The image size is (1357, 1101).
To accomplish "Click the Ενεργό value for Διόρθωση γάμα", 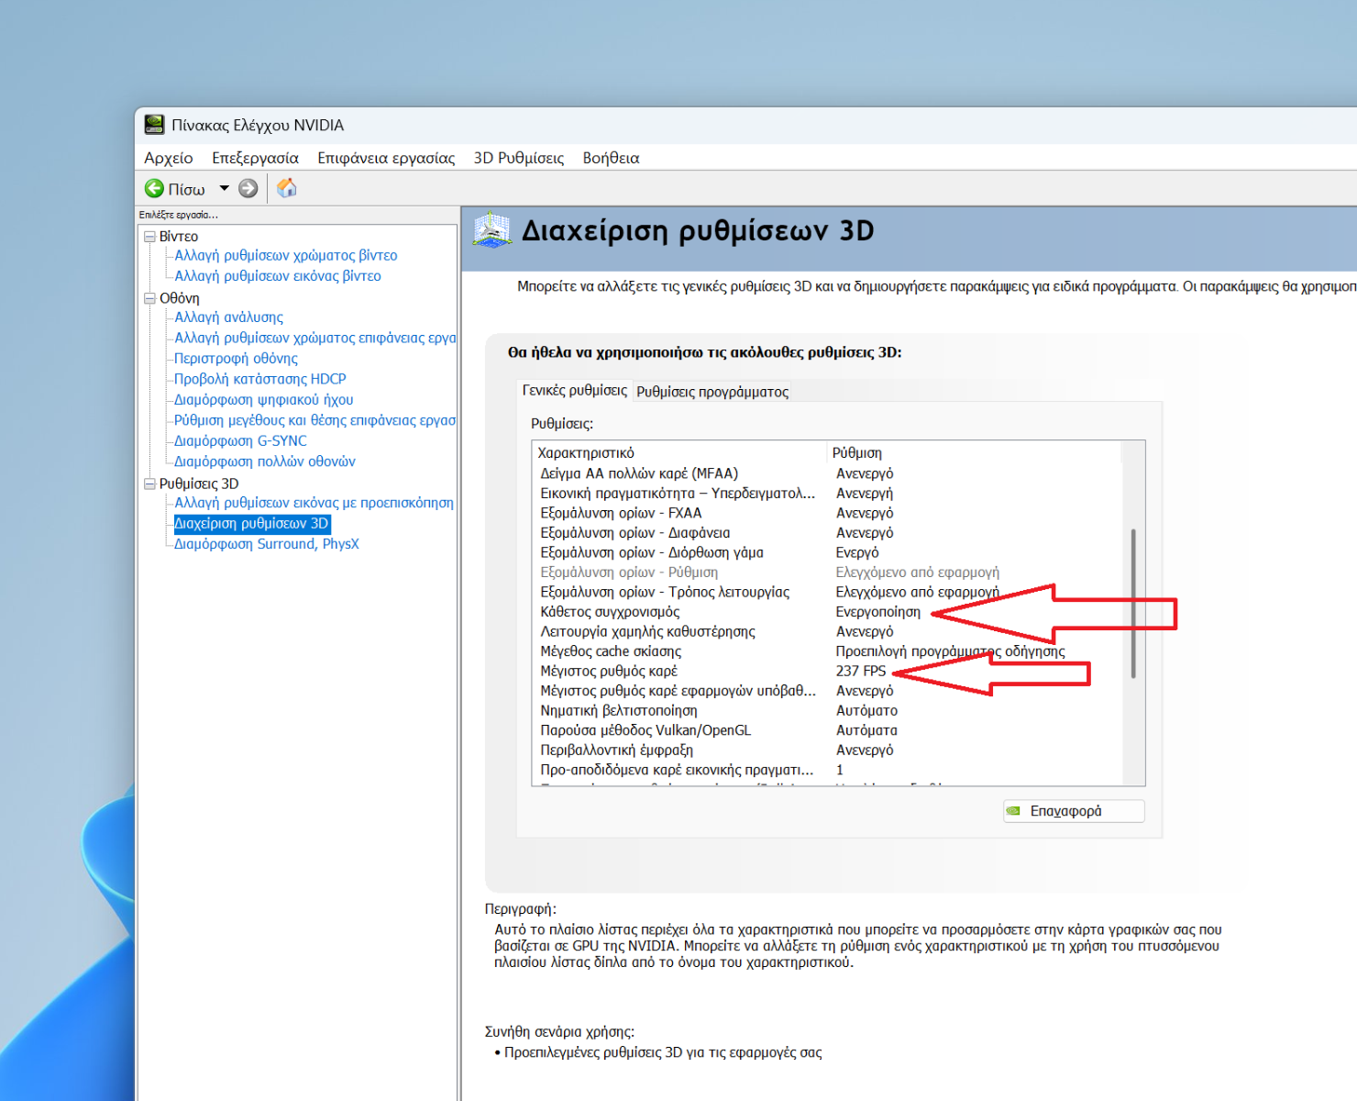I will (857, 552).
